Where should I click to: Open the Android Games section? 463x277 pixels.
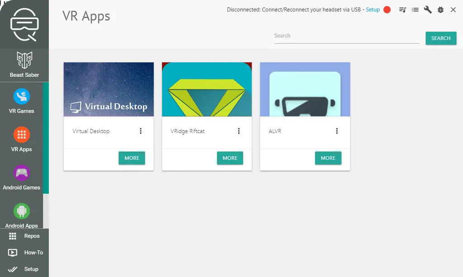coord(21,178)
